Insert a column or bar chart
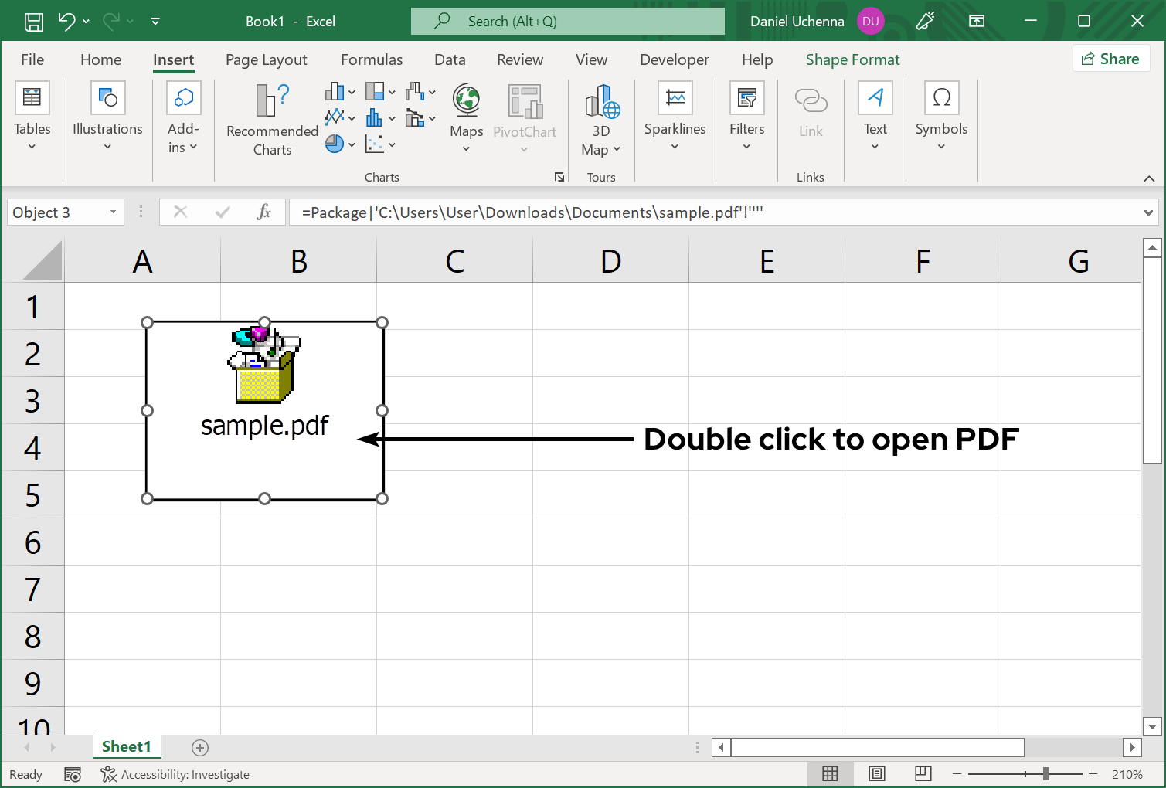The width and height of the screenshot is (1166, 788). [335, 91]
